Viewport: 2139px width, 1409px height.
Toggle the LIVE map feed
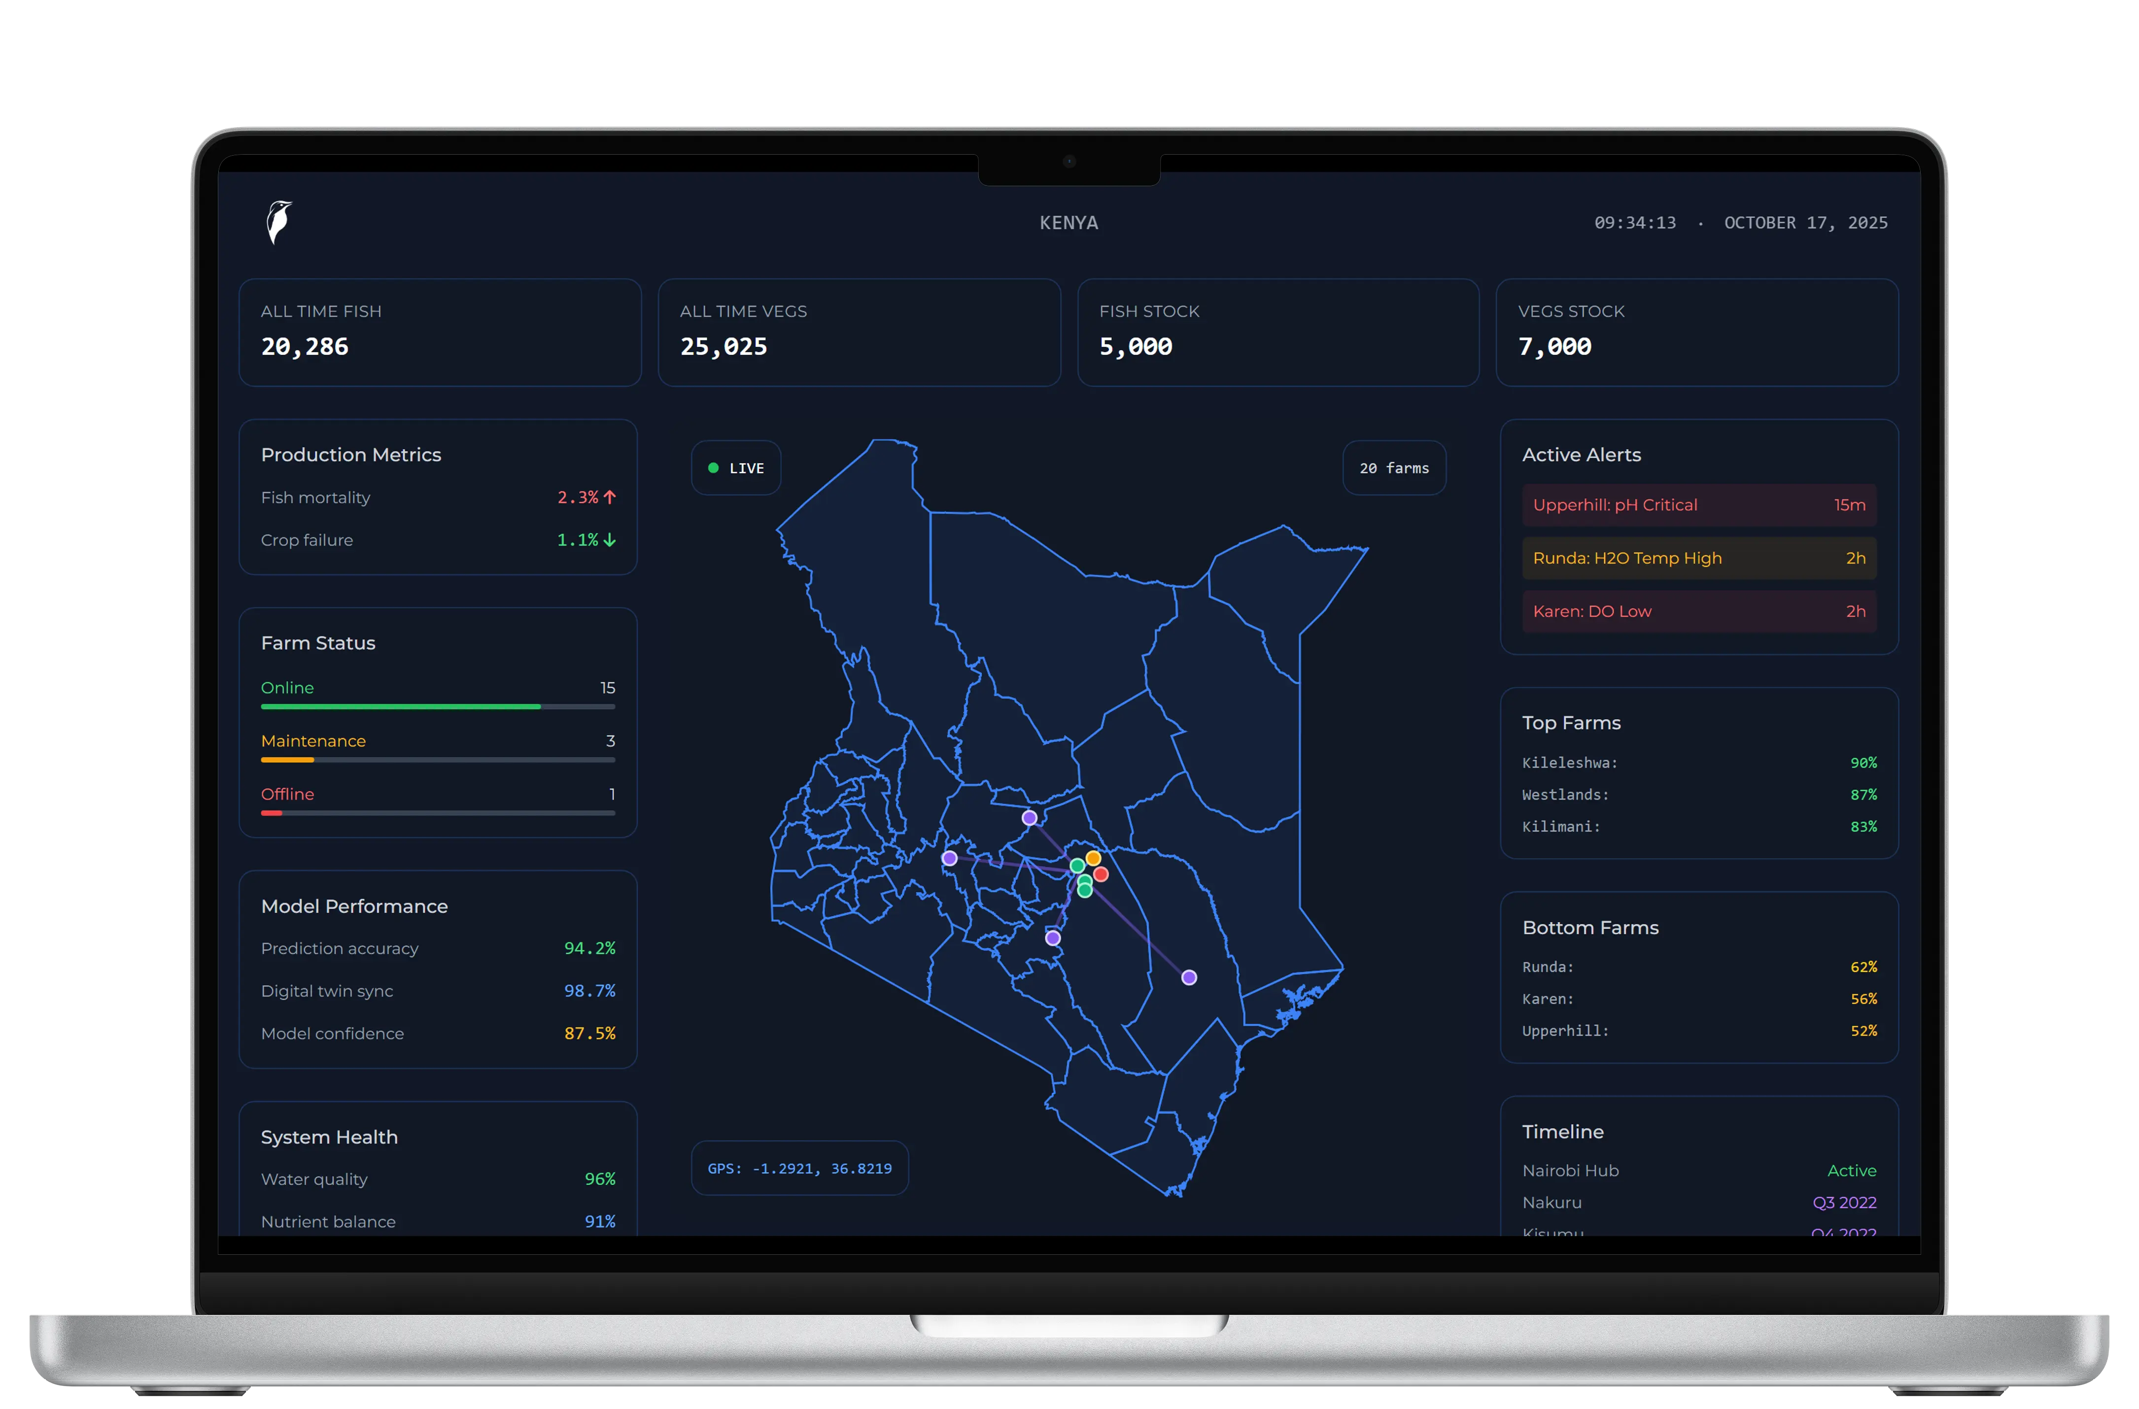click(736, 467)
